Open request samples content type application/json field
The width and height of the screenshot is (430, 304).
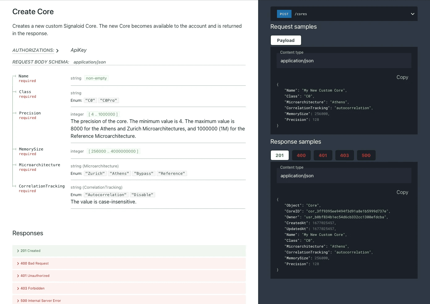point(344,61)
